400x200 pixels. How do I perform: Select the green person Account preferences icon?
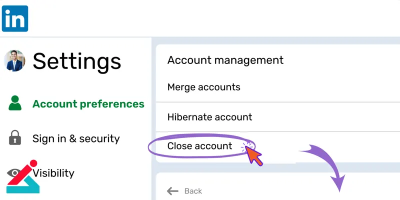[x=15, y=103]
